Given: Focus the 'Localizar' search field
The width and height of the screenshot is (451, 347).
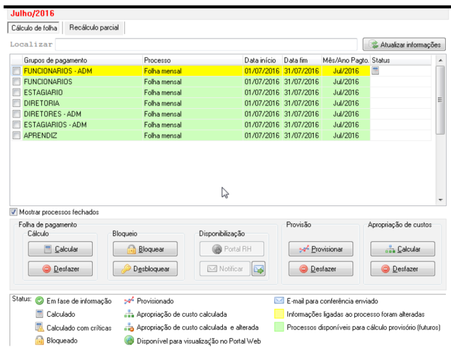Looking at the screenshot, I should click(206, 44).
